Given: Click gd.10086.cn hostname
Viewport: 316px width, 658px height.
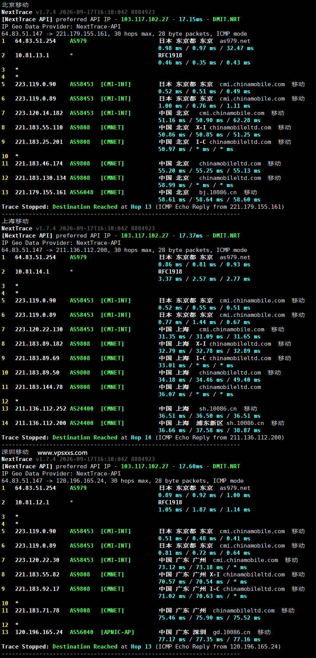Looking at the screenshot, I should coord(232,632).
